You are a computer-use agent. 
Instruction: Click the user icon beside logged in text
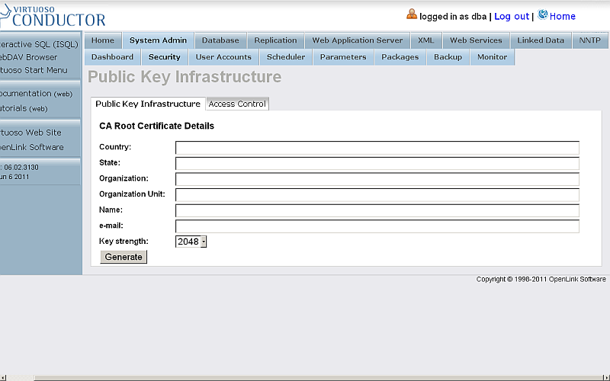[412, 14]
